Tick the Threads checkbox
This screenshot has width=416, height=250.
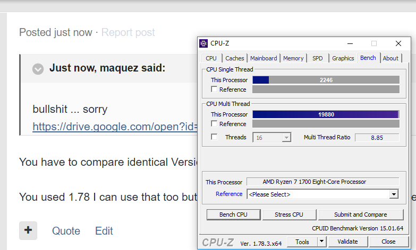[x=214, y=137]
